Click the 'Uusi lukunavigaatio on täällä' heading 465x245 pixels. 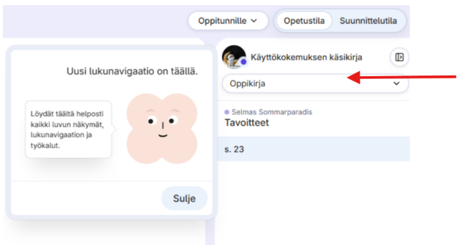[x=132, y=72]
